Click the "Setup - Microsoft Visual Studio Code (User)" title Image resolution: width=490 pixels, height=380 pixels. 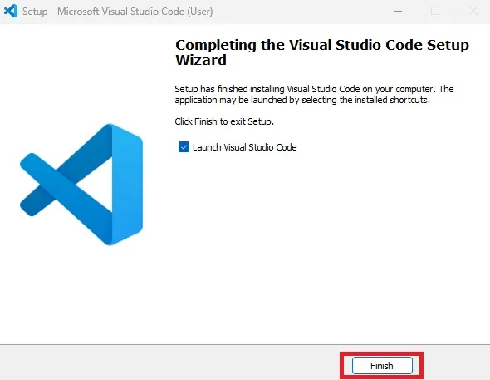[x=117, y=12]
